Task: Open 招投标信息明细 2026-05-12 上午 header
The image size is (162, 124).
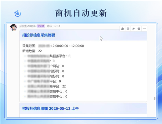Action: [x=83, y=108]
